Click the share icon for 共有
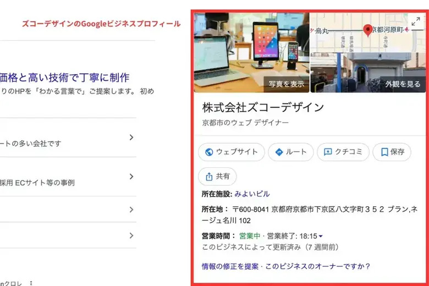Screen dimensions: 429x286 coord(209,177)
